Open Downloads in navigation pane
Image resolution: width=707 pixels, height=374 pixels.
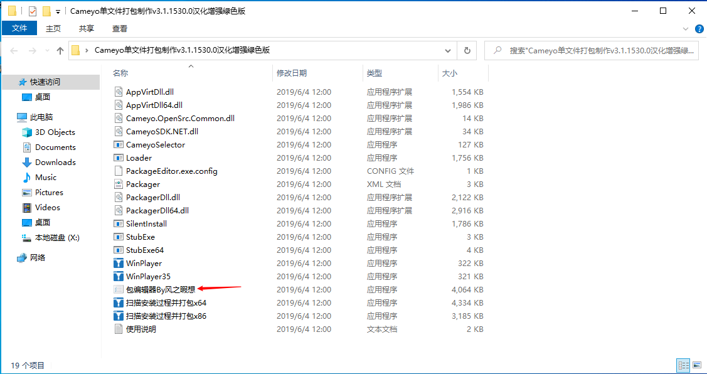(55, 163)
